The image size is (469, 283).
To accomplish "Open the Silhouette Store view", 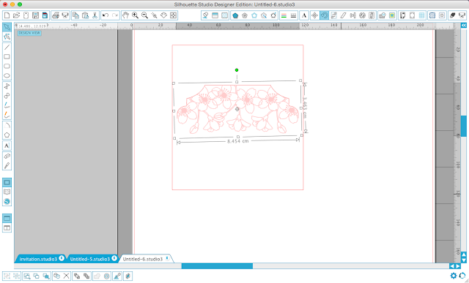I will click(7, 202).
